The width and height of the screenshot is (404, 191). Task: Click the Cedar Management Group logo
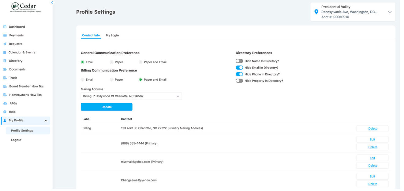click(25, 7)
